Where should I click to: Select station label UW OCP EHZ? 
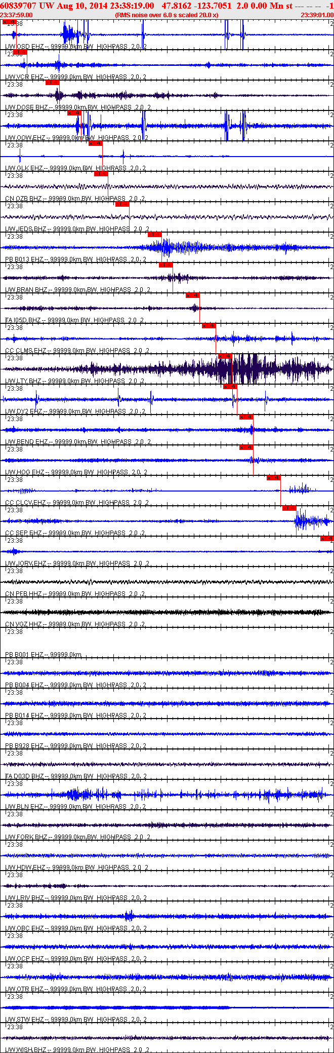[x=24, y=959]
